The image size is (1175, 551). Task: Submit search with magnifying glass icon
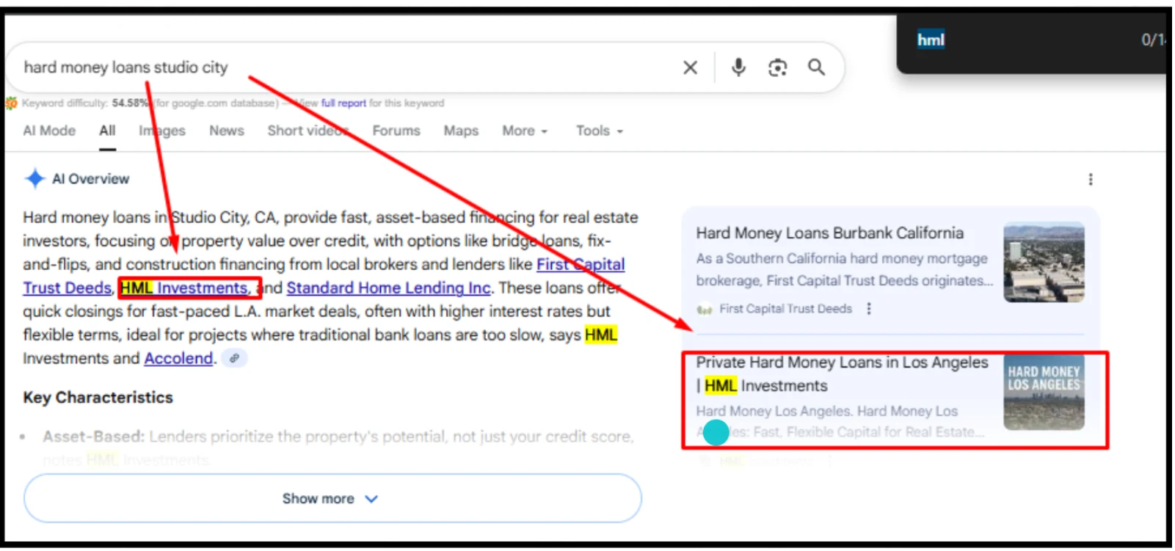pyautogui.click(x=816, y=67)
